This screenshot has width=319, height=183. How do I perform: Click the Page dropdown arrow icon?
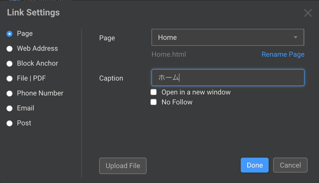tap(295, 37)
